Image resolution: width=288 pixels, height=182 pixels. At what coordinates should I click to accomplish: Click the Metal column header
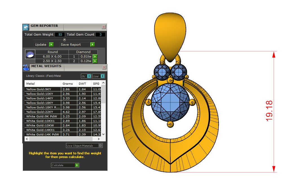pyautogui.click(x=43, y=84)
